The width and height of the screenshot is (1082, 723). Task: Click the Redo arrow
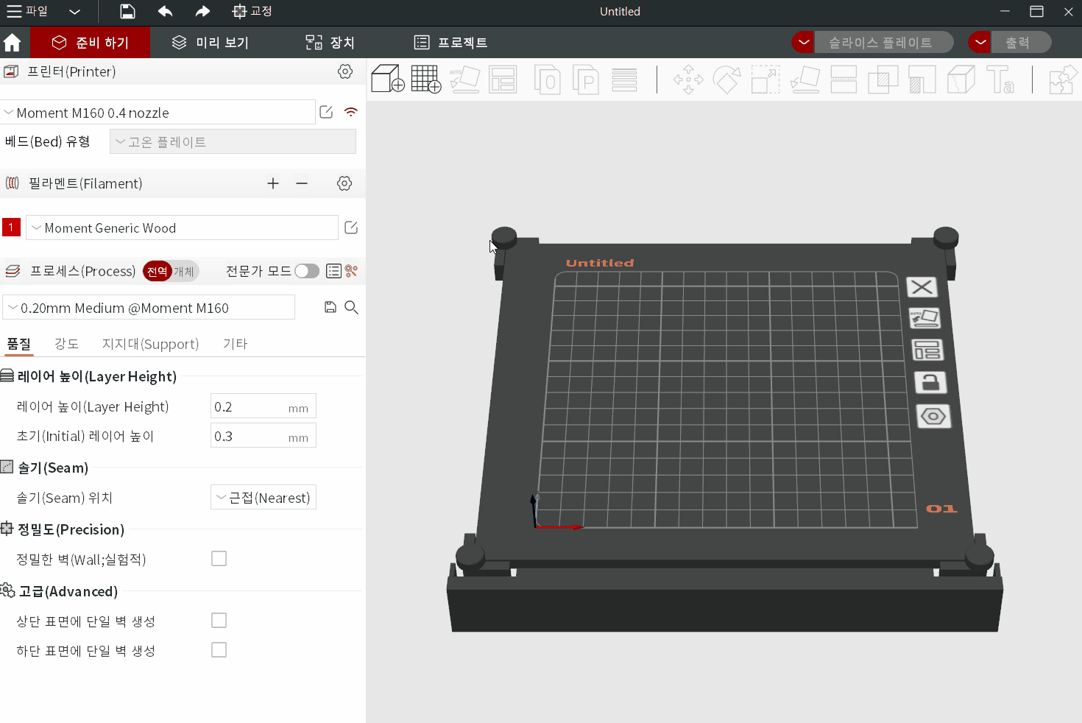202,11
